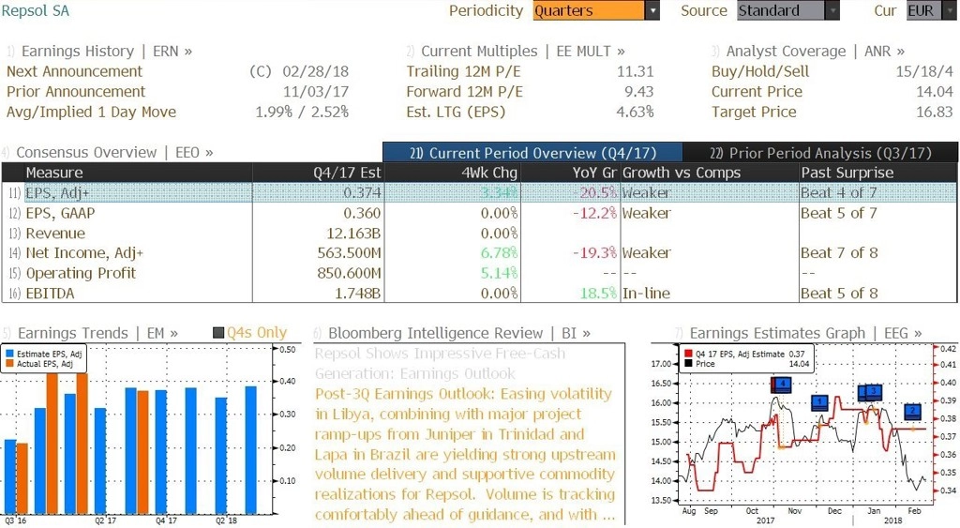Screen dimensions: 960x528
Task: Click the Target Price value 16.83
Action: (x=935, y=113)
